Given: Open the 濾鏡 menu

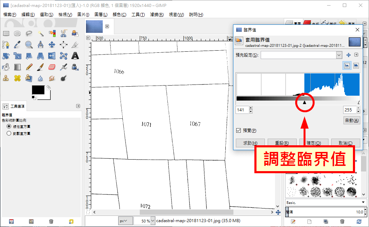Looking at the screenshot, I should point(157,15).
